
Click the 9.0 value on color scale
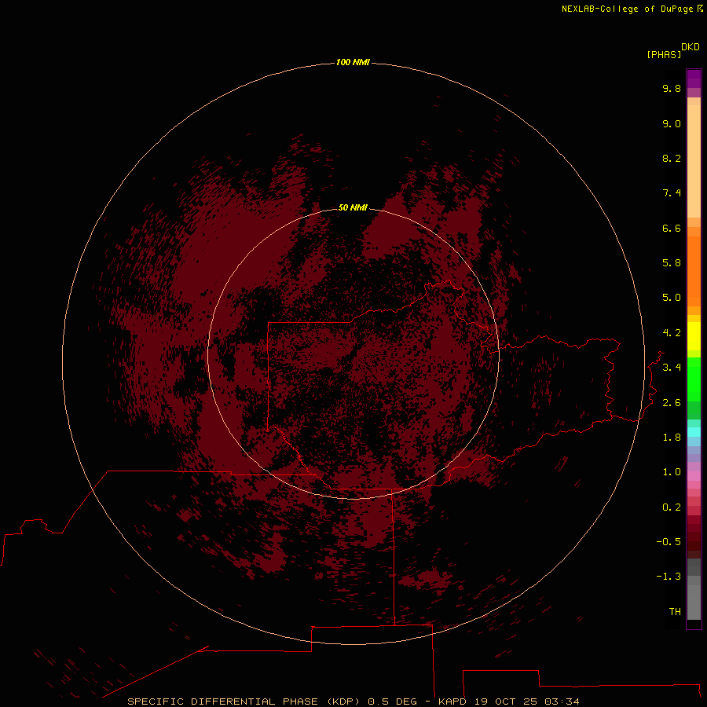pos(672,123)
